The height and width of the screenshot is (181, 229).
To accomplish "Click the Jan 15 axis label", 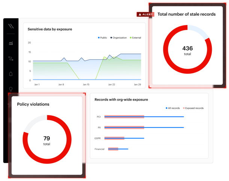I will coord(86,85).
